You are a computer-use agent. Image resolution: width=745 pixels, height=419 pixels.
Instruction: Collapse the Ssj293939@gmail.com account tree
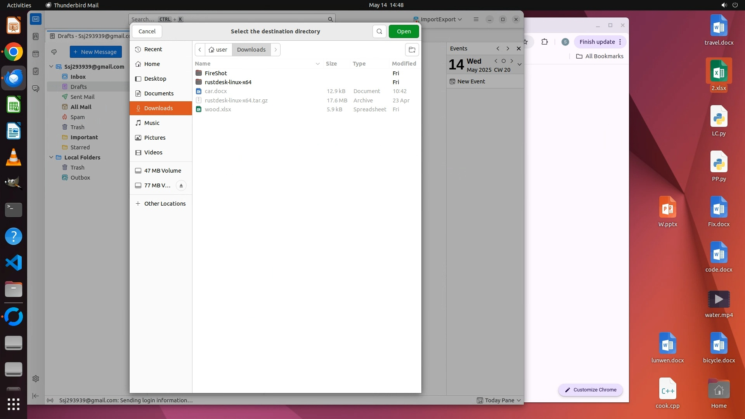51,67
